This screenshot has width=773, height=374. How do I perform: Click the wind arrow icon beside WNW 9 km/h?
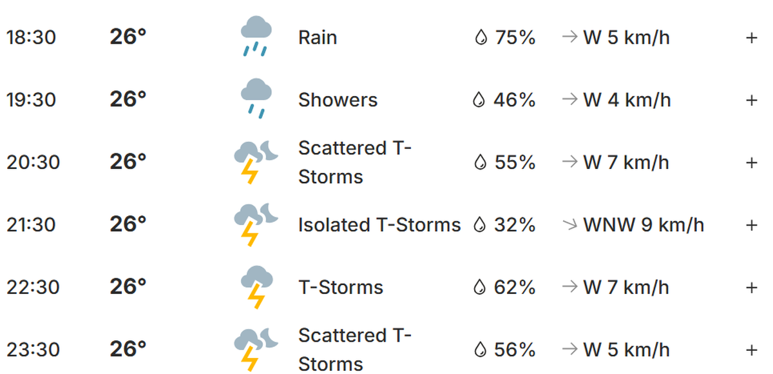click(x=569, y=224)
